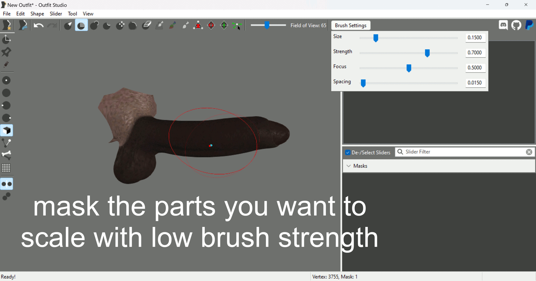Toggle the overlapping circles connected edit button
This screenshot has width=536, height=281.
pyautogui.click(x=6, y=197)
